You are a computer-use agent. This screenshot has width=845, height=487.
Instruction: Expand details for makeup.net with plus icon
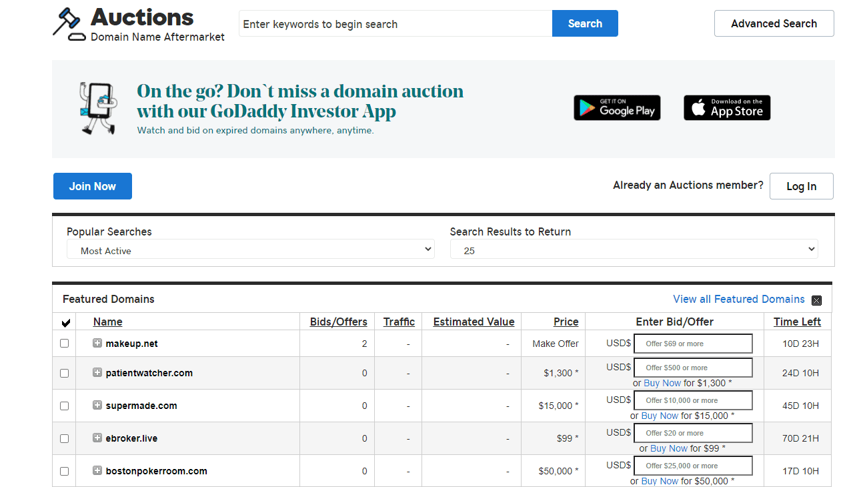pos(97,343)
